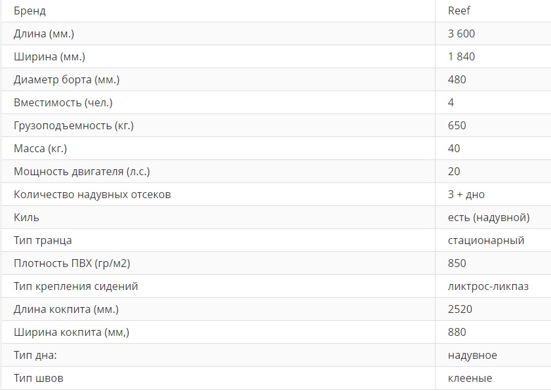
Task: Select the "Количество надувных отсеков" label
Action: tap(92, 195)
